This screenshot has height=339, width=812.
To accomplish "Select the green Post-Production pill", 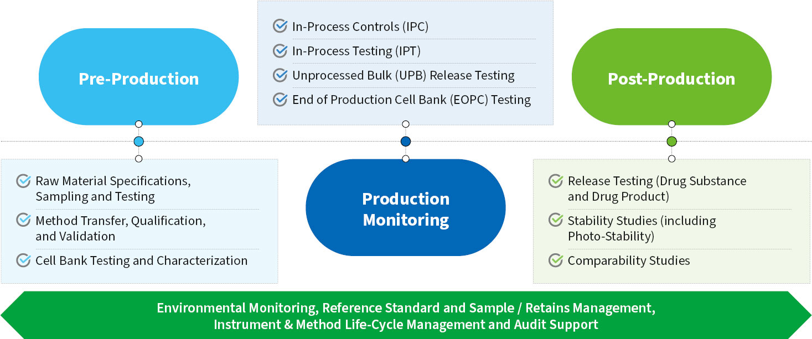I will coord(671,79).
